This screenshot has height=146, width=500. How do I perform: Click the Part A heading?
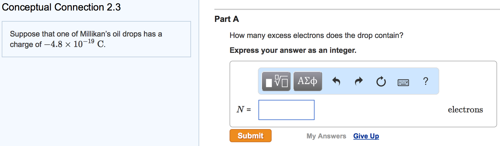click(227, 19)
